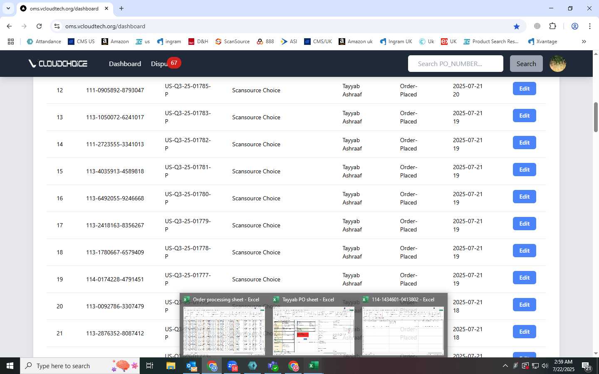
Task: Open the 'ingram' bookmark
Action: click(169, 42)
